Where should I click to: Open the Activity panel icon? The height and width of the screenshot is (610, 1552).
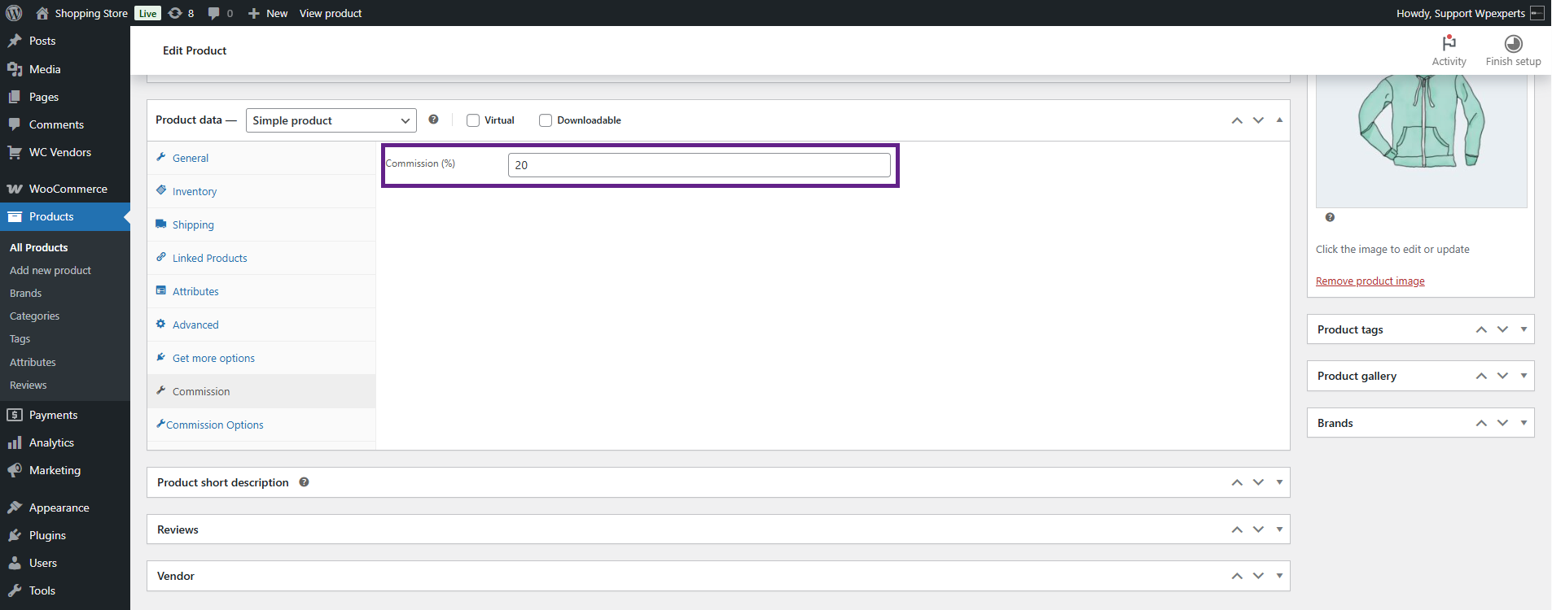click(1449, 44)
